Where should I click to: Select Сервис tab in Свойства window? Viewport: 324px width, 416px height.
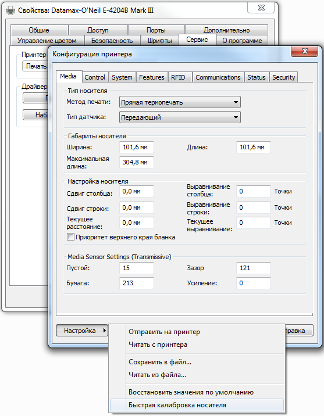(x=197, y=40)
